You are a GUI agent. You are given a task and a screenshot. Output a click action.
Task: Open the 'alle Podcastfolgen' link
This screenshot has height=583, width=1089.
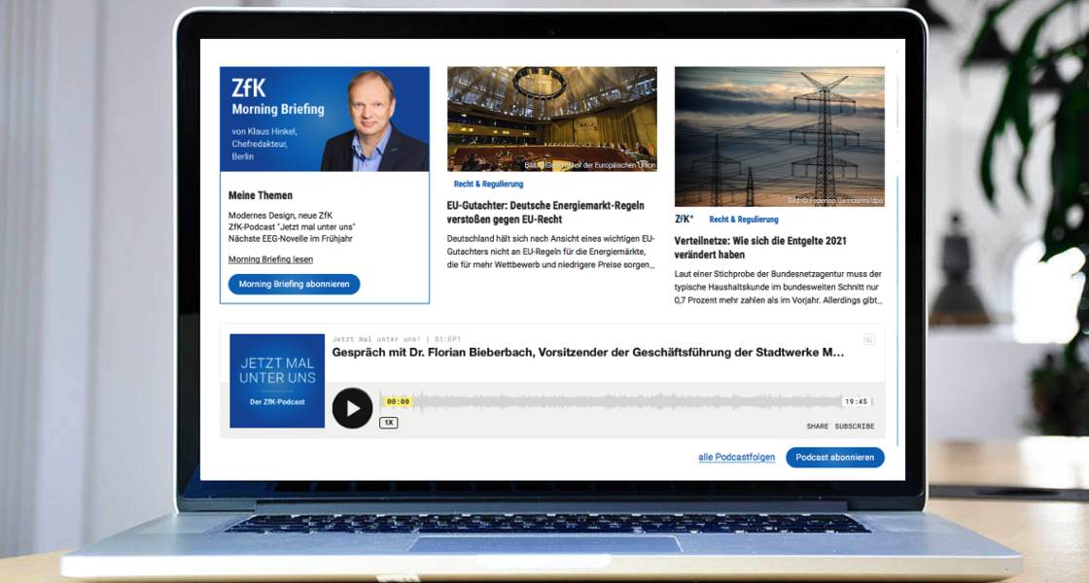tap(736, 457)
